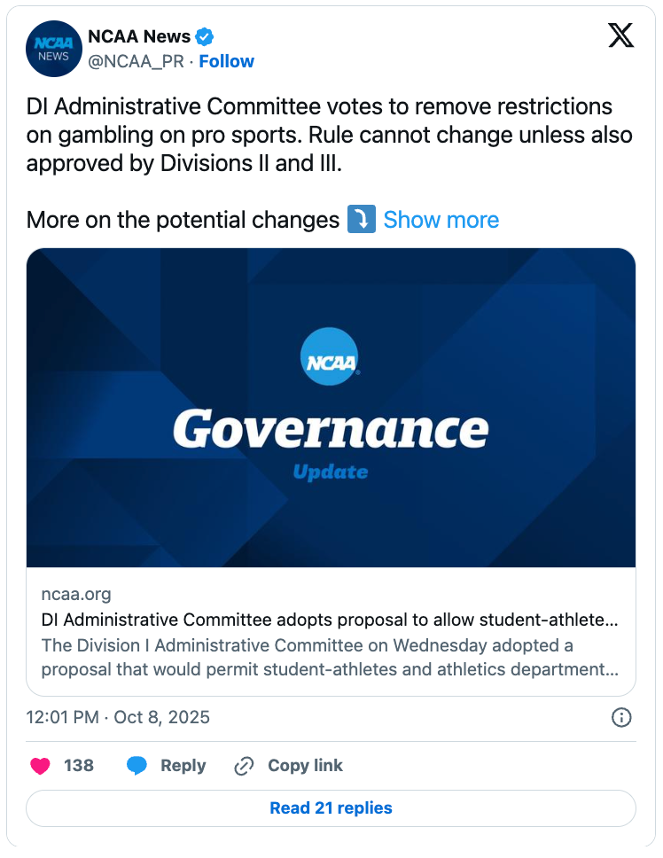
Task: Click the Read 21 replies button
Action: click(331, 807)
